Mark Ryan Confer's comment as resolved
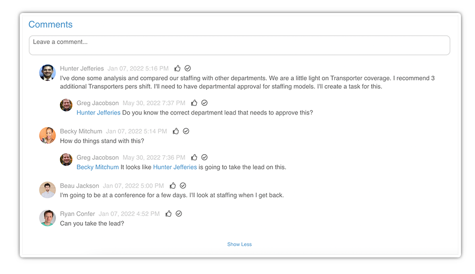Viewport: 475px width, 274px height. [x=179, y=214]
